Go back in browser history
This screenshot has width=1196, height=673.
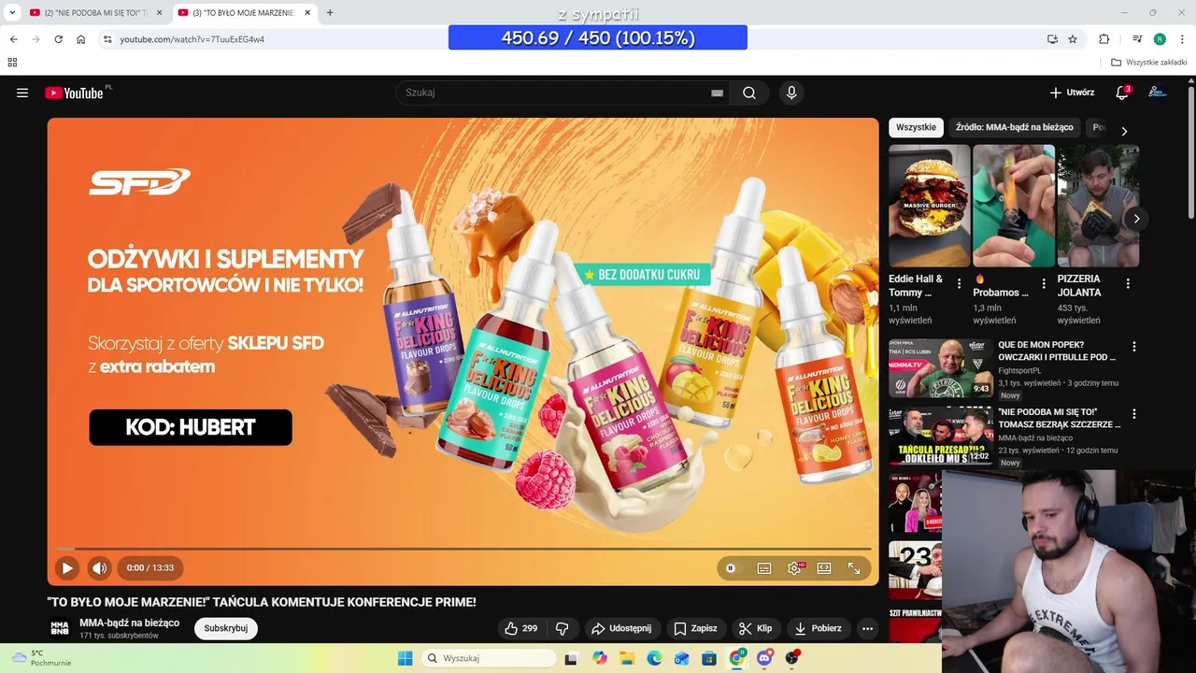click(x=13, y=39)
